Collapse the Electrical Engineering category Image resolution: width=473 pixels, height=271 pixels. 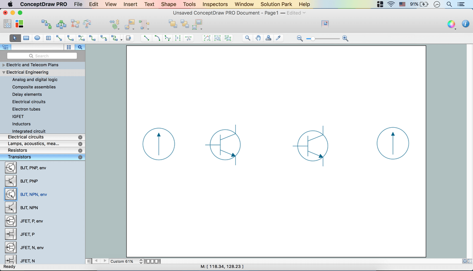coord(4,72)
